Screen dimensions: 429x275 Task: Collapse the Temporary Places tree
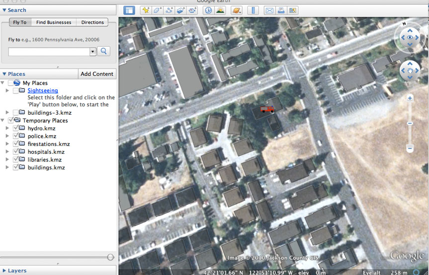[3, 121]
